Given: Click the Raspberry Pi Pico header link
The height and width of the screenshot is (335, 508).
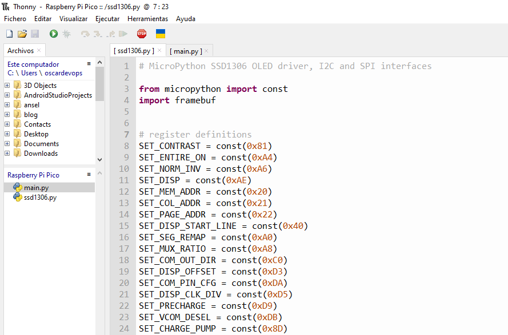Looking at the screenshot, I should [x=33, y=175].
